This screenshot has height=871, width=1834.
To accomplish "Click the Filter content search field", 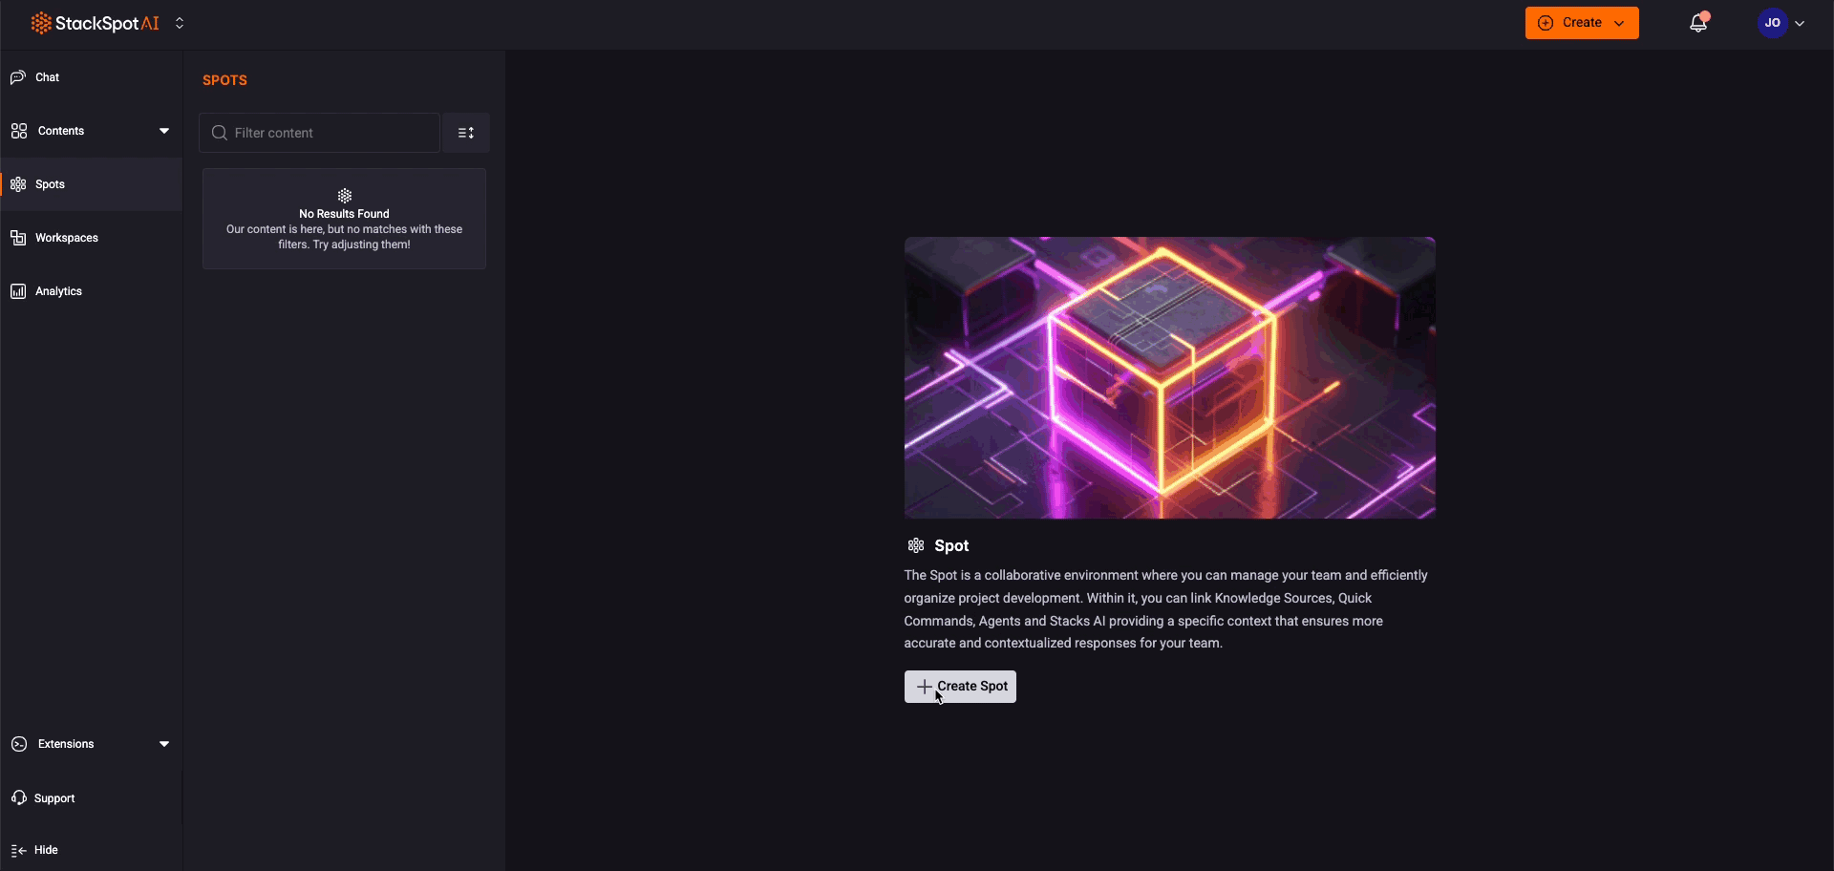I will 319,133.
